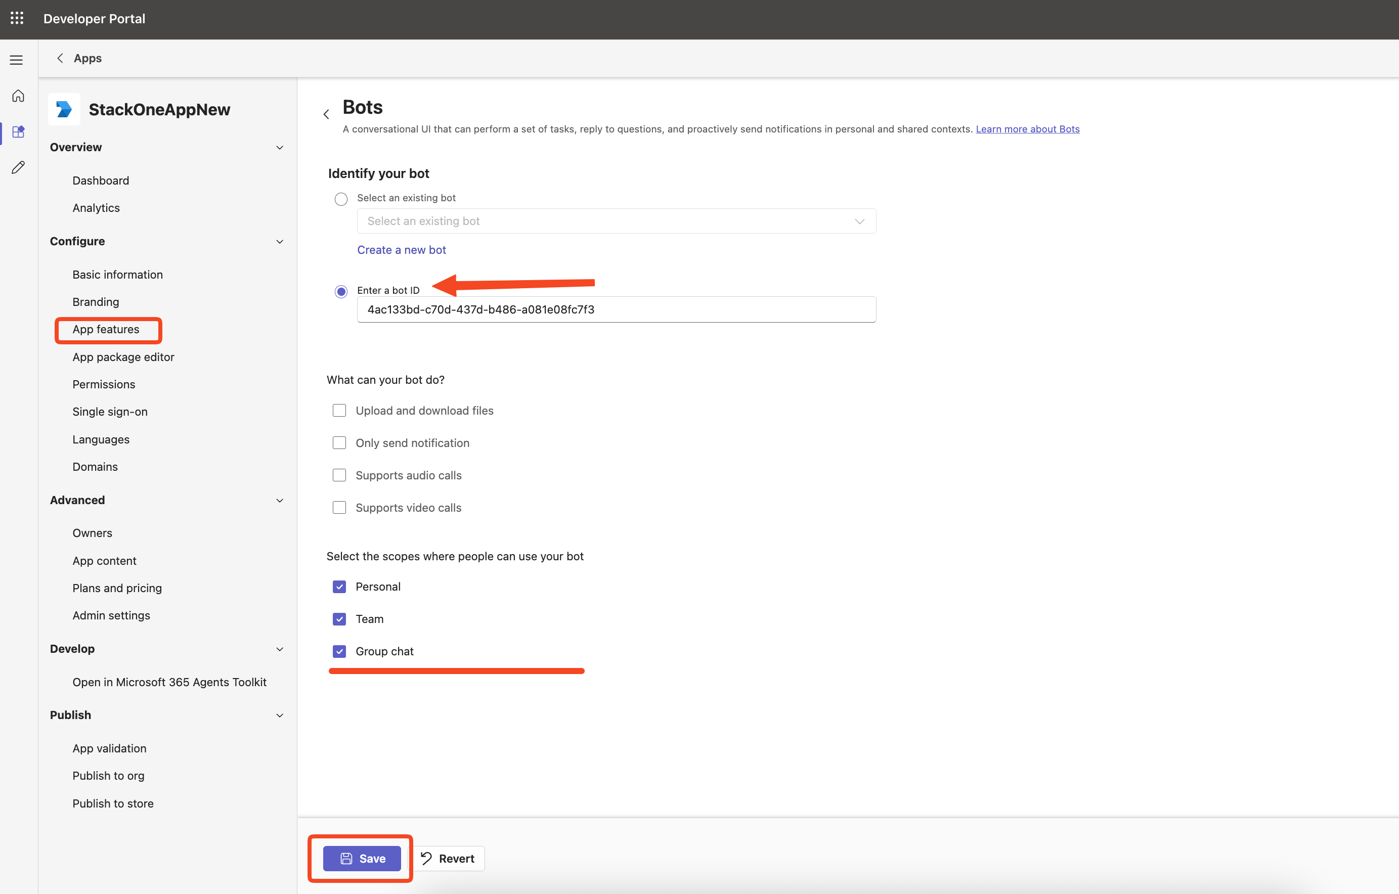This screenshot has height=894, width=1399.
Task: Open 'Learn more about Bots' link
Action: (x=1027, y=129)
